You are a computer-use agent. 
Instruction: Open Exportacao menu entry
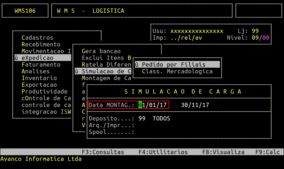39,85
